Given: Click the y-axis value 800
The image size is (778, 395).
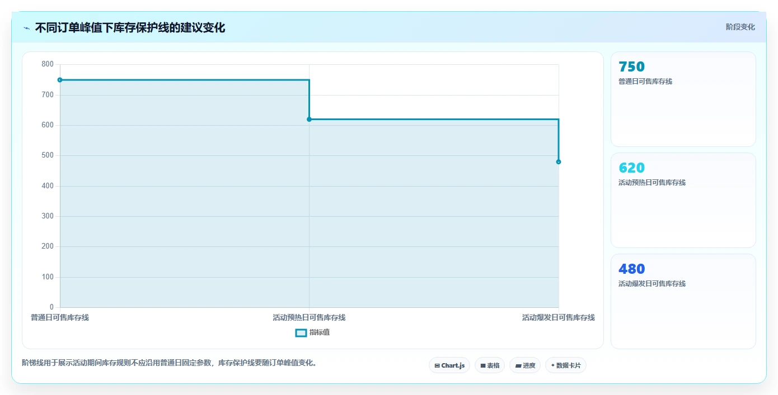Looking at the screenshot, I should click(48, 64).
